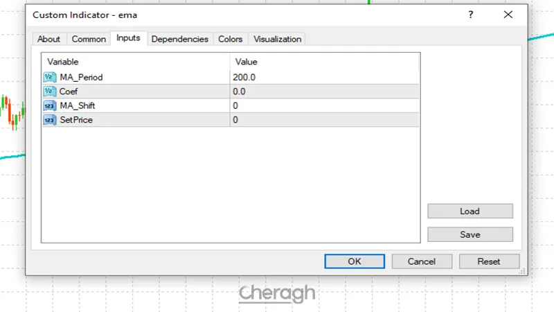The height and width of the screenshot is (312, 554).
Task: Click the Load button
Action: pyautogui.click(x=470, y=211)
